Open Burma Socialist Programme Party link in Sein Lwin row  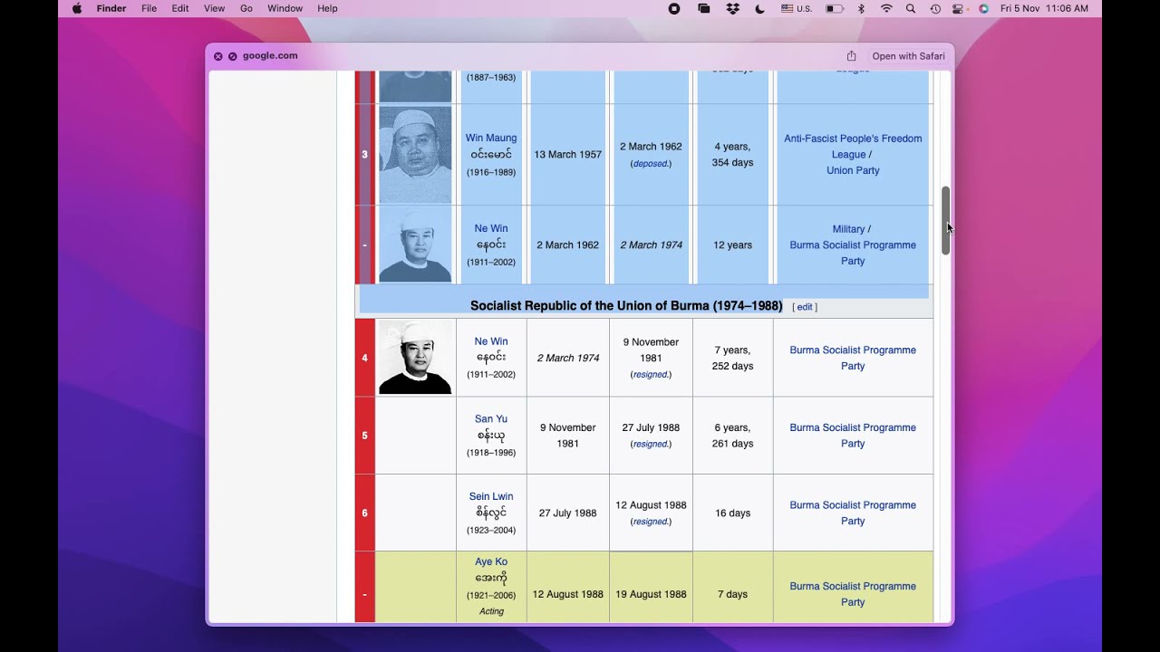pyautogui.click(x=853, y=513)
